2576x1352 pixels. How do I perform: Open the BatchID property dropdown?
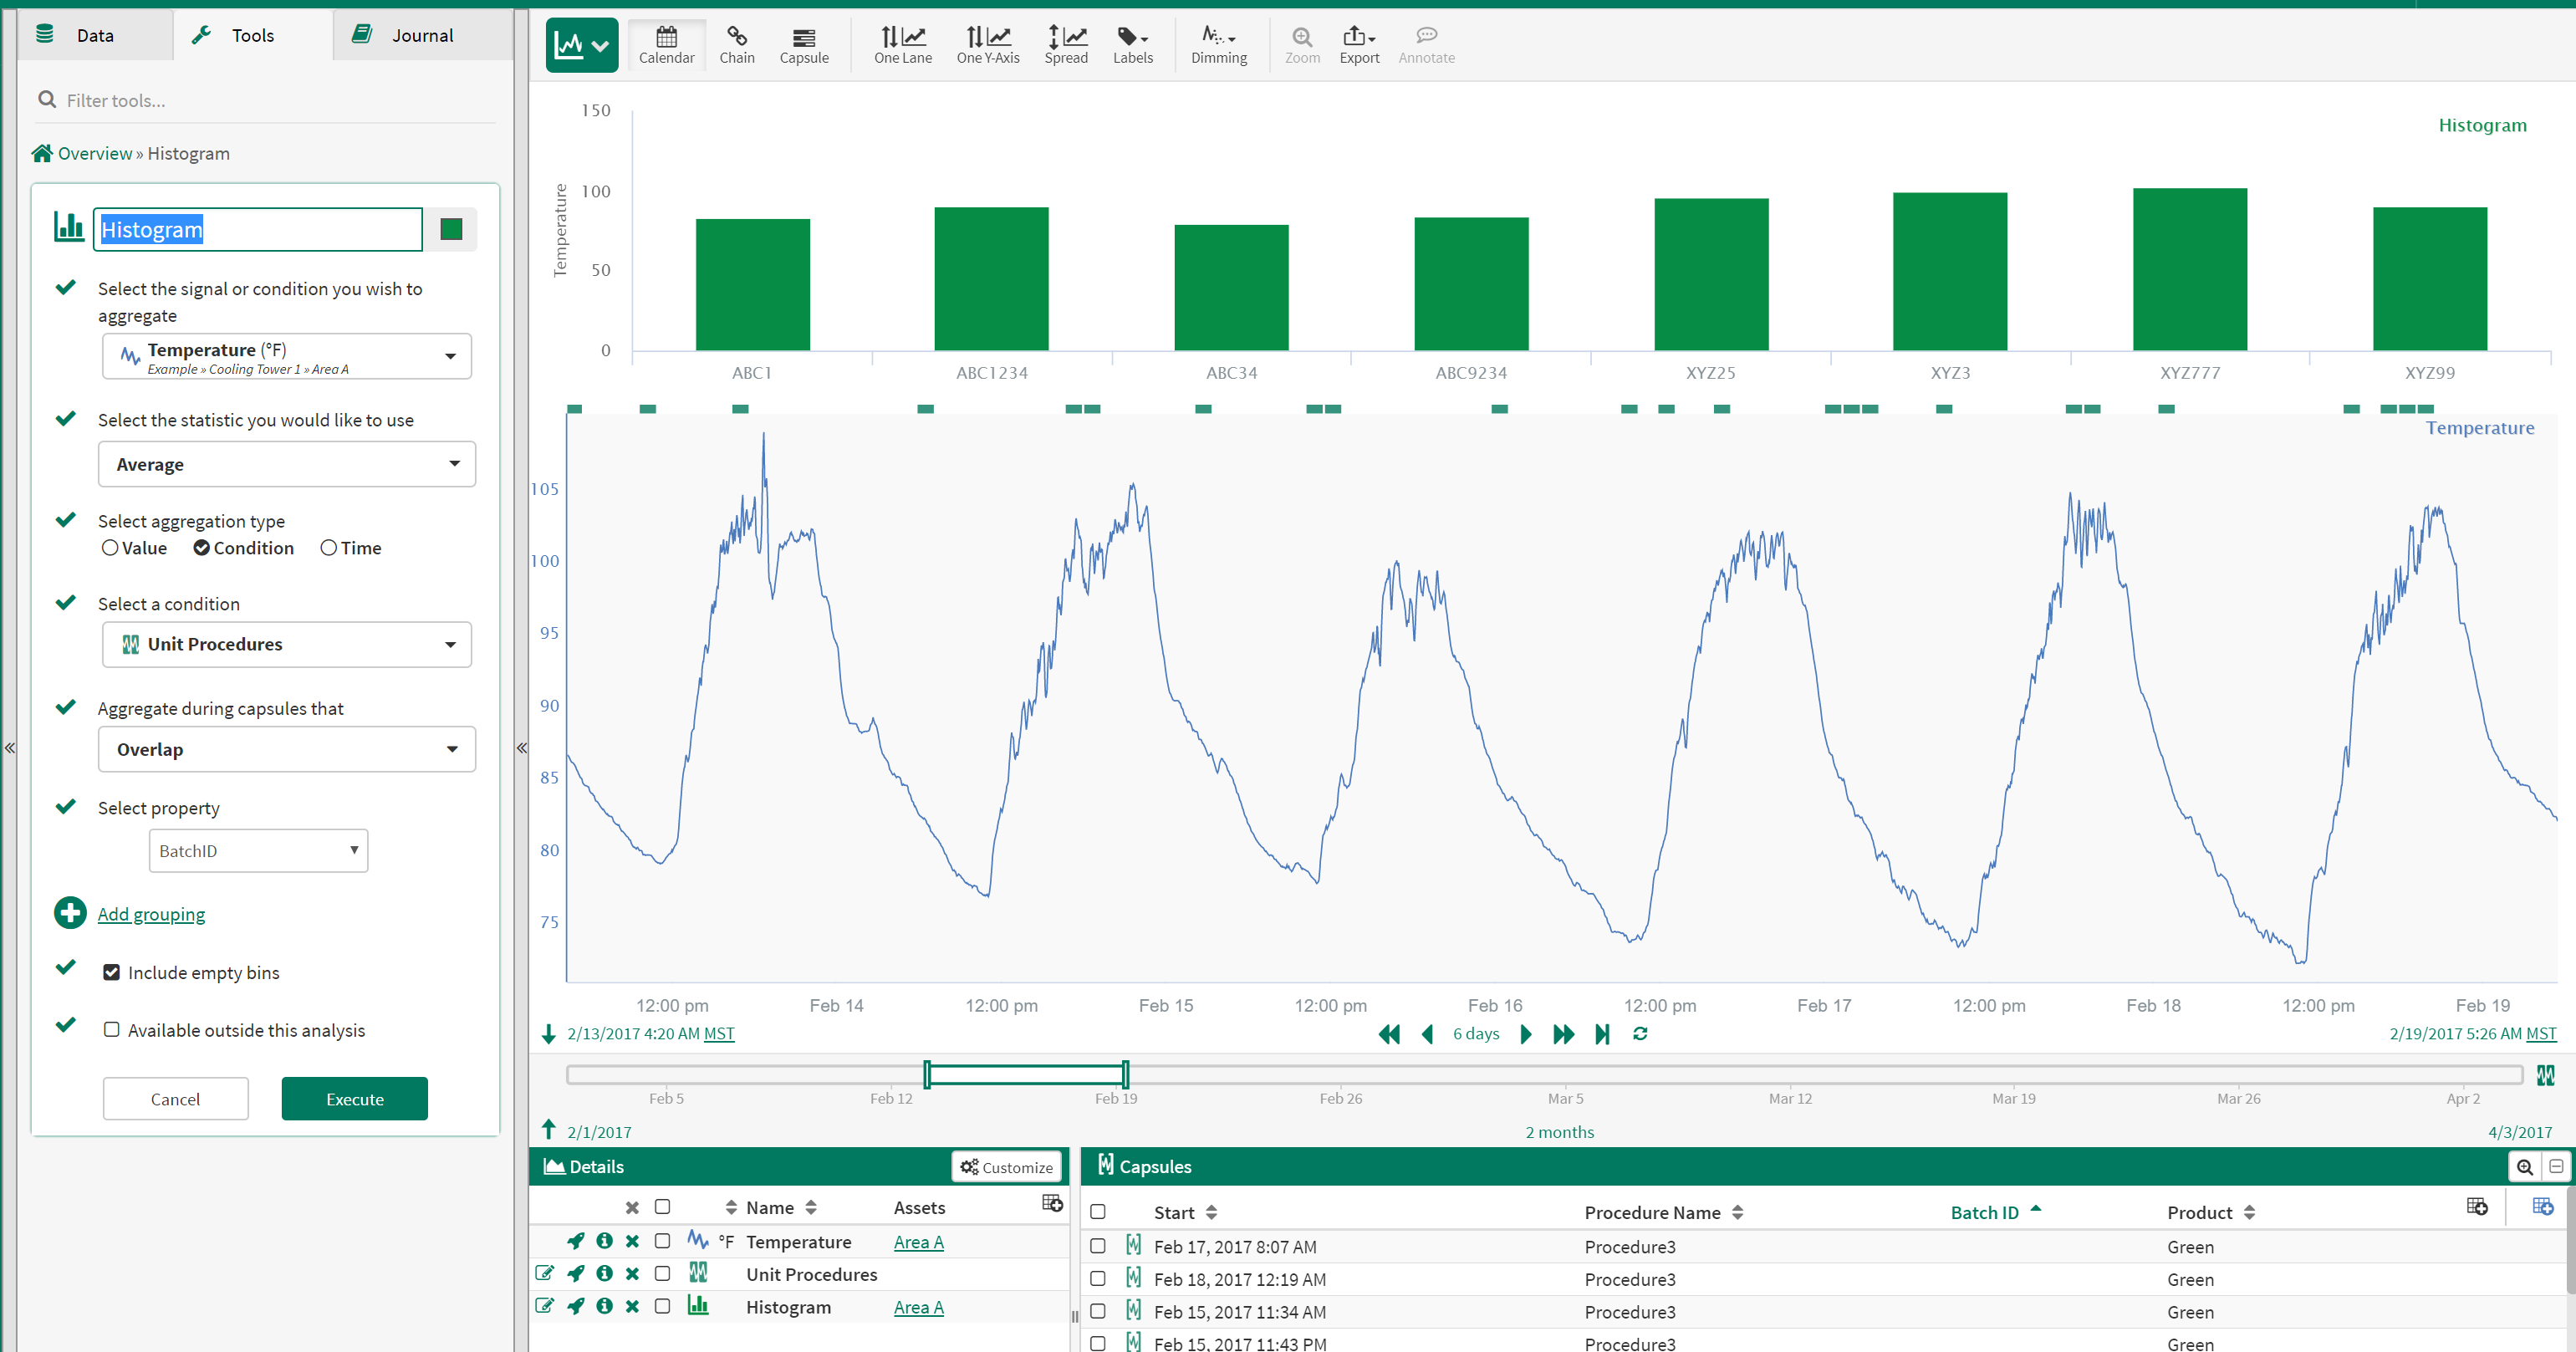click(x=258, y=850)
